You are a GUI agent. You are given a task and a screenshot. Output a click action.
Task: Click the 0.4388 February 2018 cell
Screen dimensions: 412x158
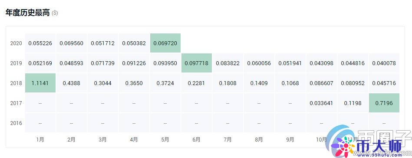(72, 83)
